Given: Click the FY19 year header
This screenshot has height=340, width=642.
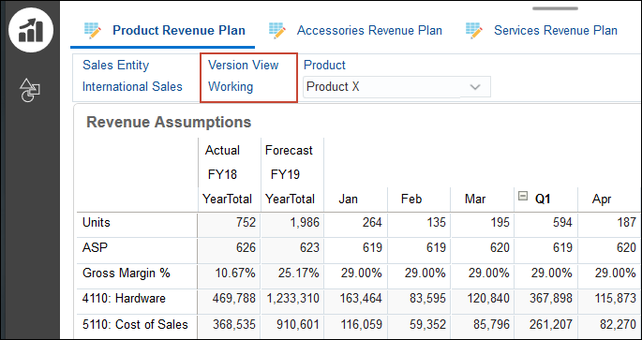Looking at the screenshot, I should pyautogui.click(x=285, y=175).
